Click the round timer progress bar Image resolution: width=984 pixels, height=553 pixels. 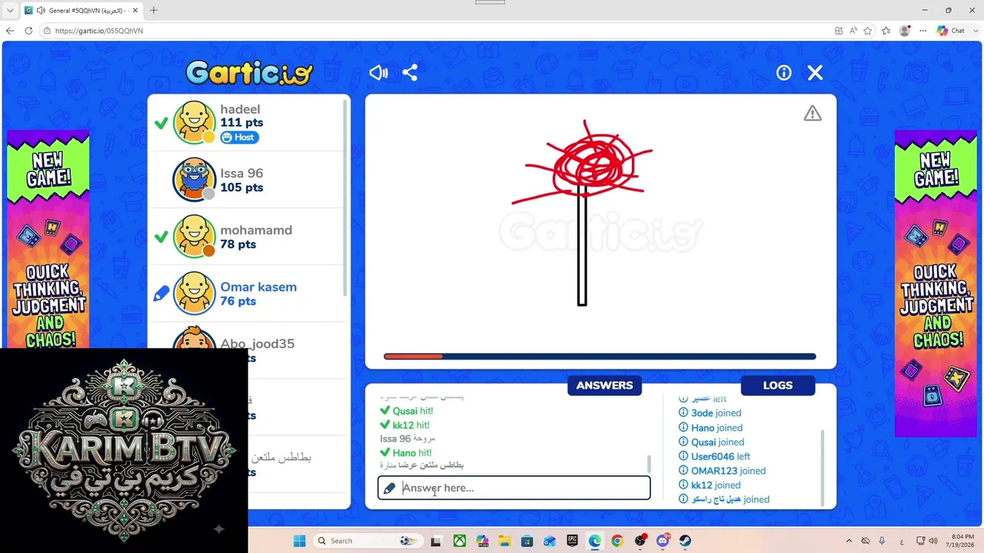tap(600, 356)
